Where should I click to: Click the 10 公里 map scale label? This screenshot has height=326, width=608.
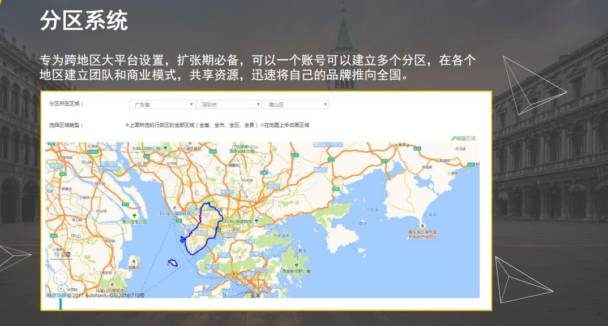click(x=62, y=254)
